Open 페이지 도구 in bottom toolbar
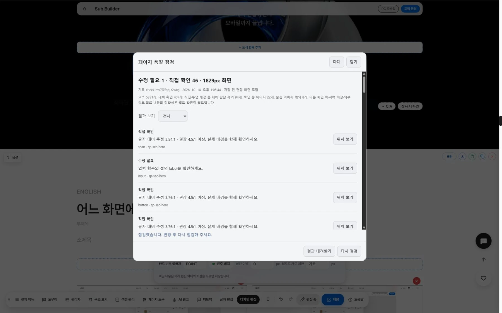 pos(154,299)
